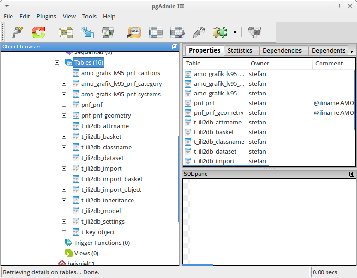The image size is (357, 278).
Task: Click the Plugins puzzle piece icon
Action: [220, 32]
